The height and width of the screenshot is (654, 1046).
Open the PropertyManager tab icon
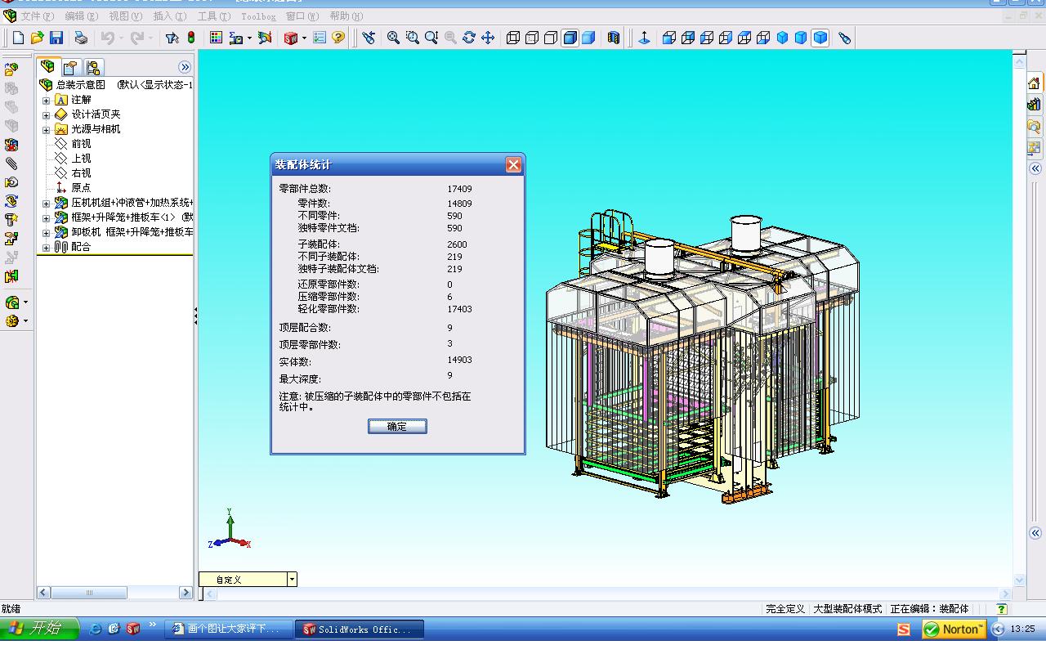tap(70, 67)
